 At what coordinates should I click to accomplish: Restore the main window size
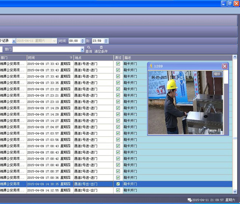point(230,3)
